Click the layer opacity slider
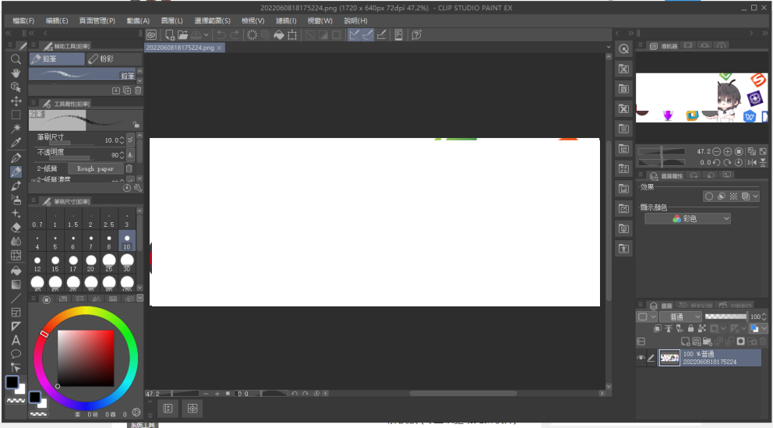This screenshot has height=428, width=773. click(725, 317)
